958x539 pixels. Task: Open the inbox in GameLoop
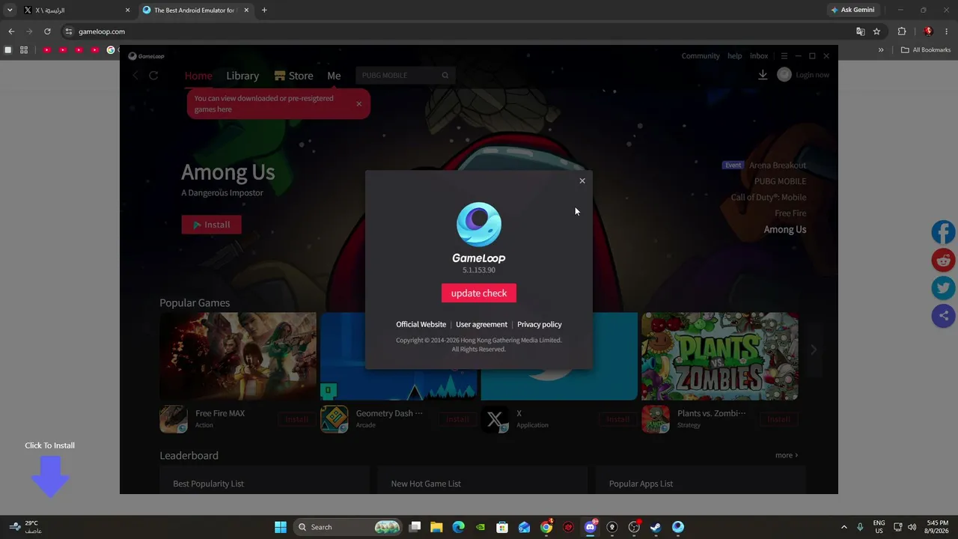pos(759,56)
